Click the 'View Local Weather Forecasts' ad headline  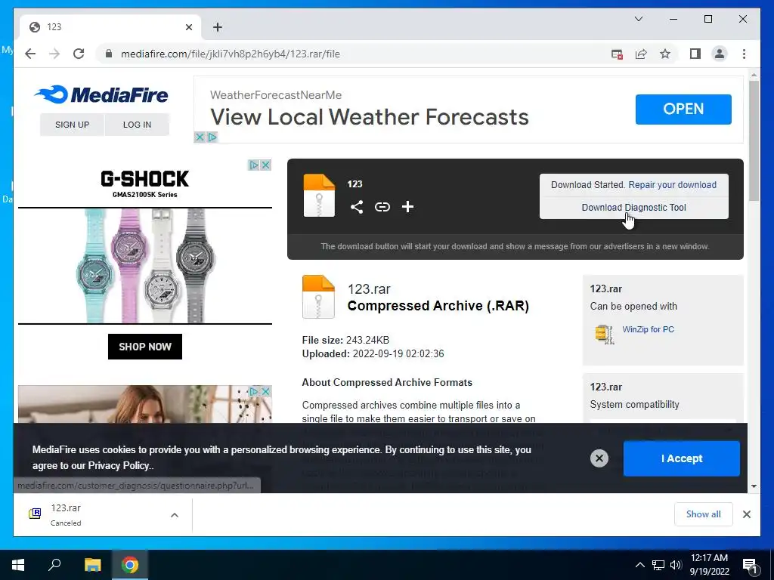click(369, 117)
